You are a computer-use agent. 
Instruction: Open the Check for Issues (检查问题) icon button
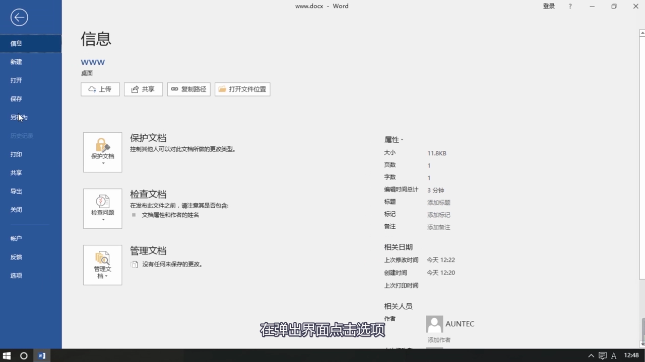pos(102,209)
